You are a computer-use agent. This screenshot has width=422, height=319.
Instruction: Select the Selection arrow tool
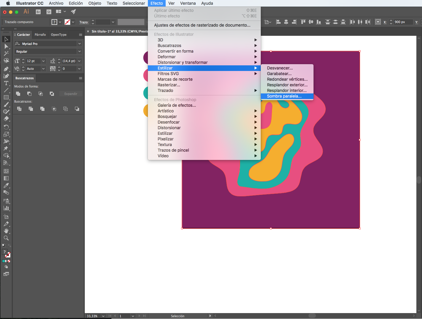click(6, 39)
